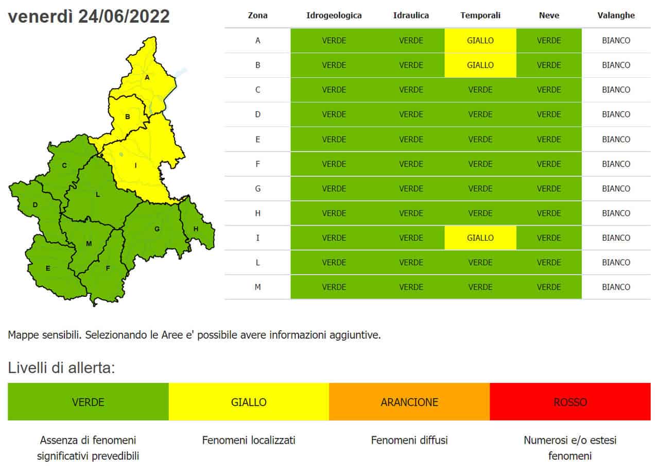Click the 'Mappe sensibili' information note

point(194,335)
